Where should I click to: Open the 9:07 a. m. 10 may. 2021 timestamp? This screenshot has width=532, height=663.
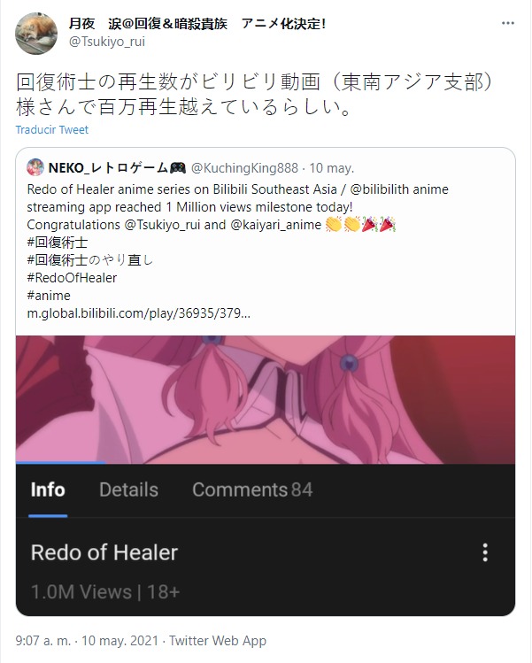point(87,641)
